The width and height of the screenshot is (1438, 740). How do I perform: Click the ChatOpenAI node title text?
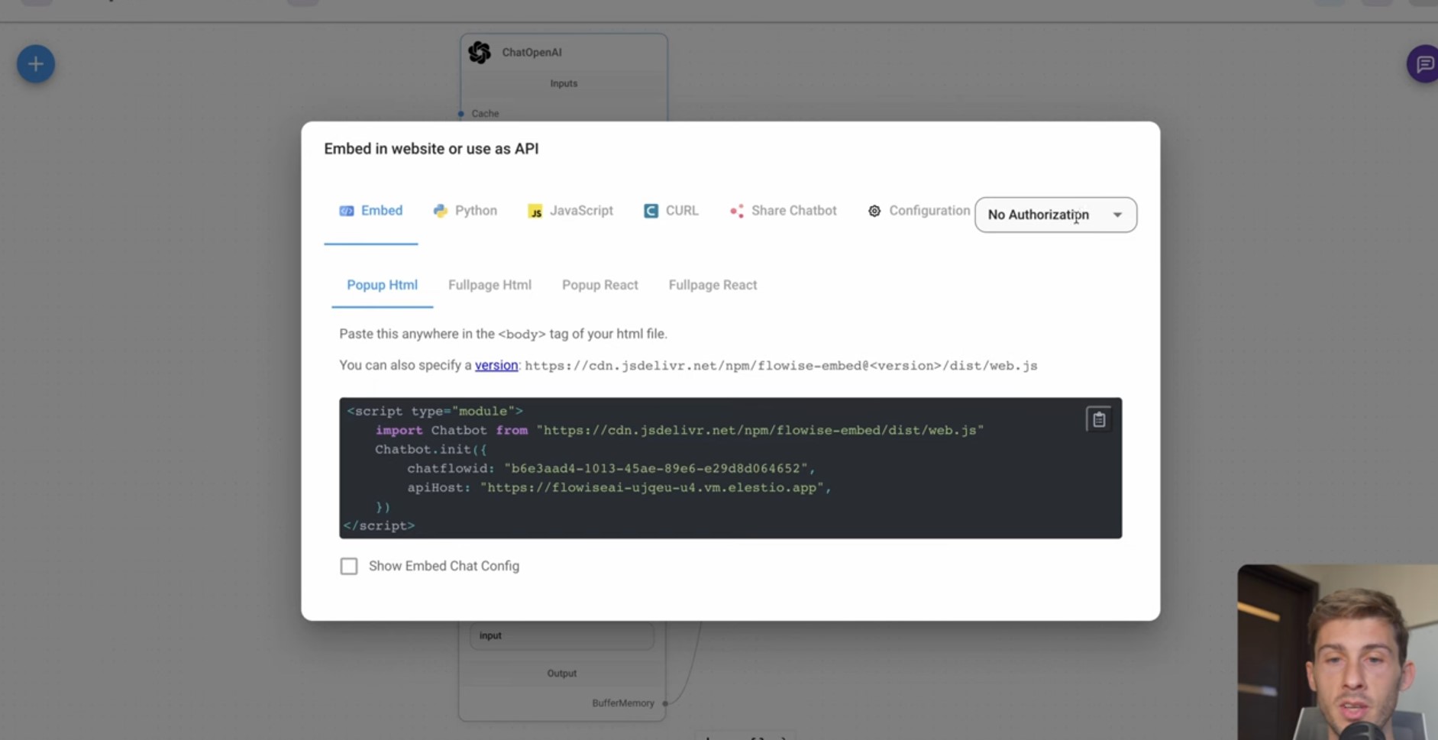[x=532, y=53]
